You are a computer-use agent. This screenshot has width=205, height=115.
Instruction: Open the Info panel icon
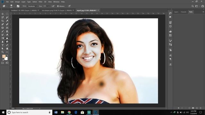point(170,26)
